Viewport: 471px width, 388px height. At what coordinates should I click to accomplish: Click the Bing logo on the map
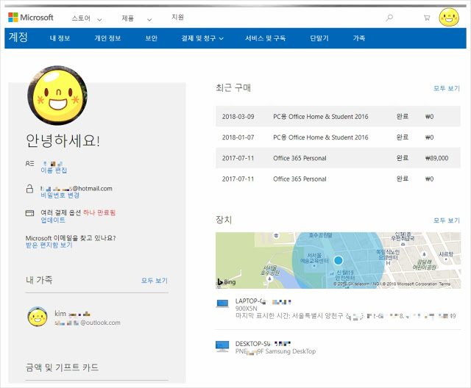click(x=227, y=282)
